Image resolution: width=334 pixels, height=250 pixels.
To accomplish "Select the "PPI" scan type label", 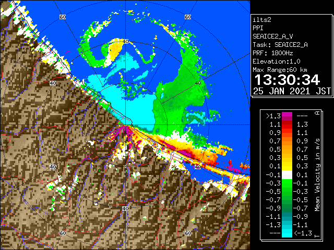I will point(258,28).
